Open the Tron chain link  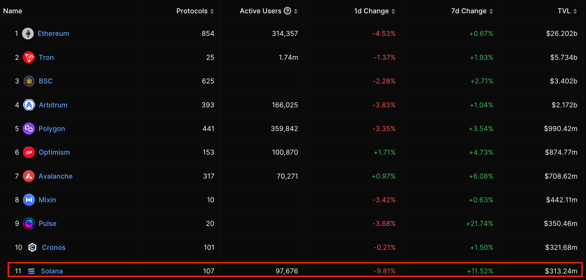(46, 57)
